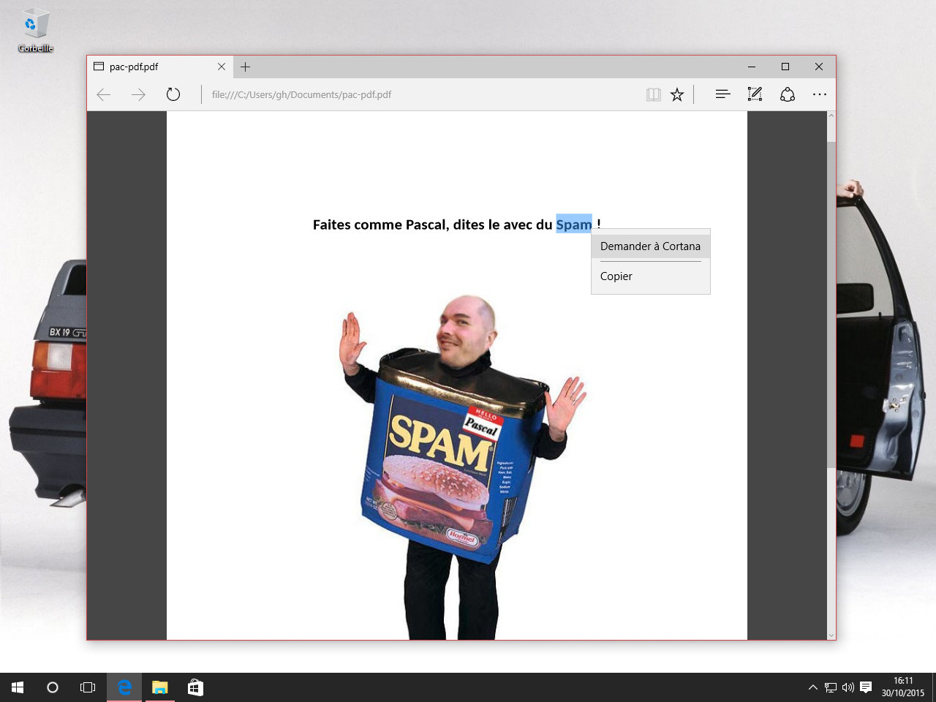
Task: Open Edge More actions ellipsis
Action: [820, 94]
